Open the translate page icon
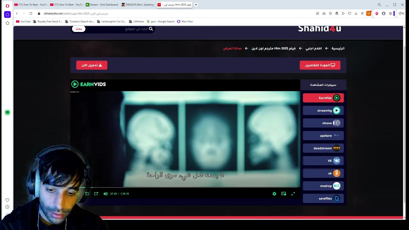Screen dimensions: 409x230 point(337,13)
